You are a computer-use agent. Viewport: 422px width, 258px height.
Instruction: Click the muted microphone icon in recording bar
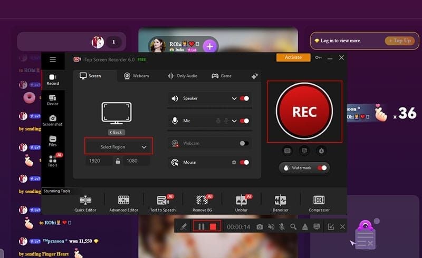(x=282, y=227)
